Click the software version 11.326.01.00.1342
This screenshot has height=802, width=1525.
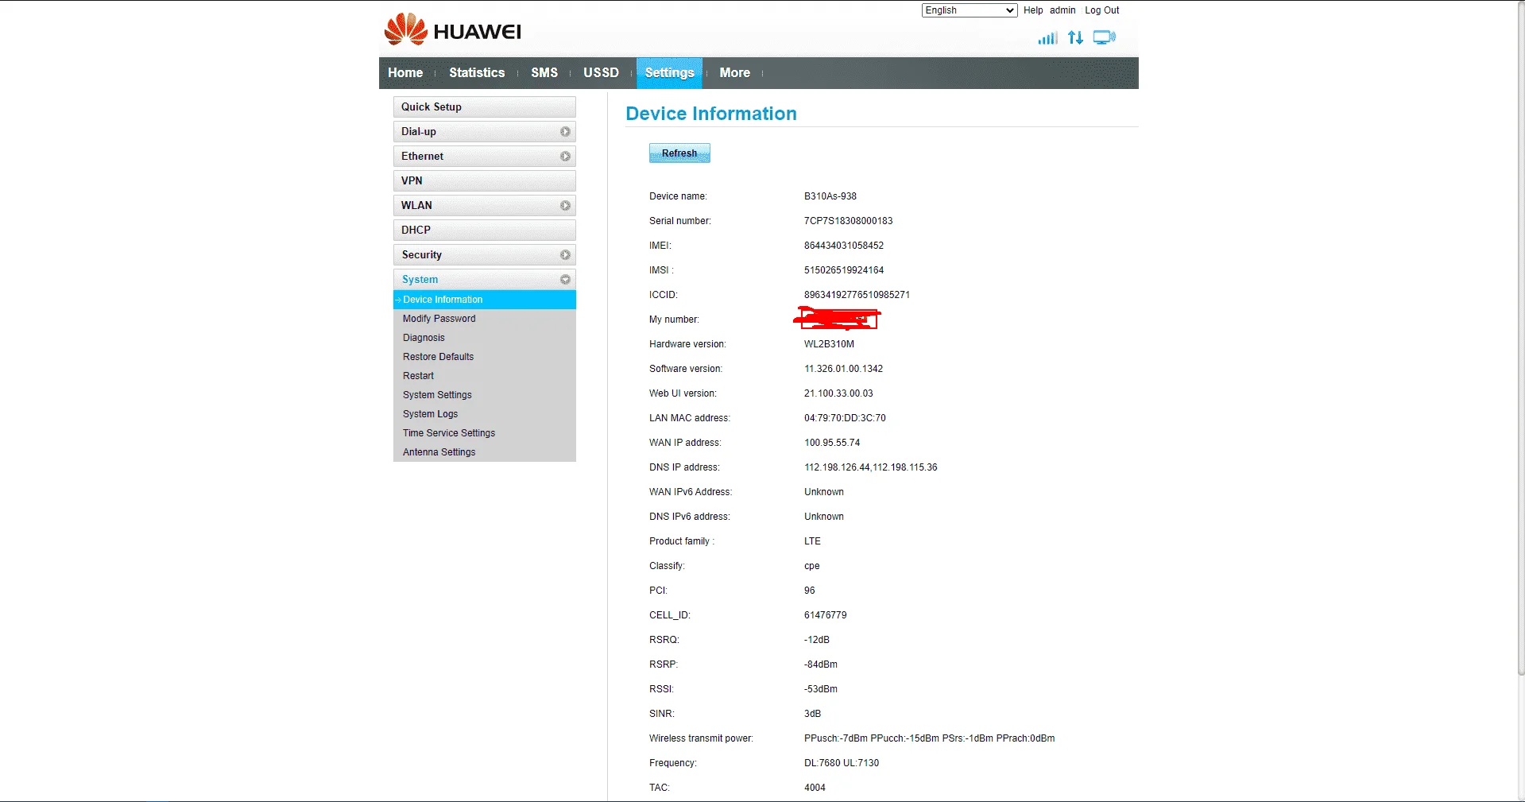pyautogui.click(x=843, y=369)
